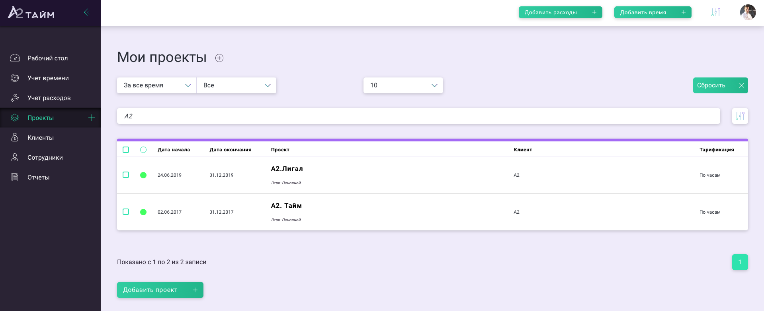Click the Отчеты document icon
The height and width of the screenshot is (311, 764).
click(x=15, y=177)
